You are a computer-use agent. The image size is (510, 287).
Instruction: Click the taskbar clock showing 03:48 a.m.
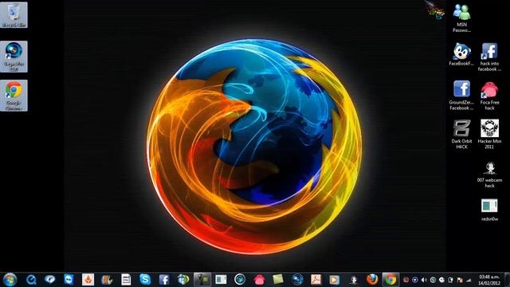(x=488, y=280)
